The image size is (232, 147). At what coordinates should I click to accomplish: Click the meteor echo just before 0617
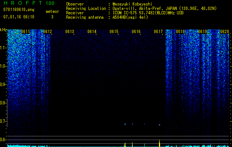click(159, 125)
